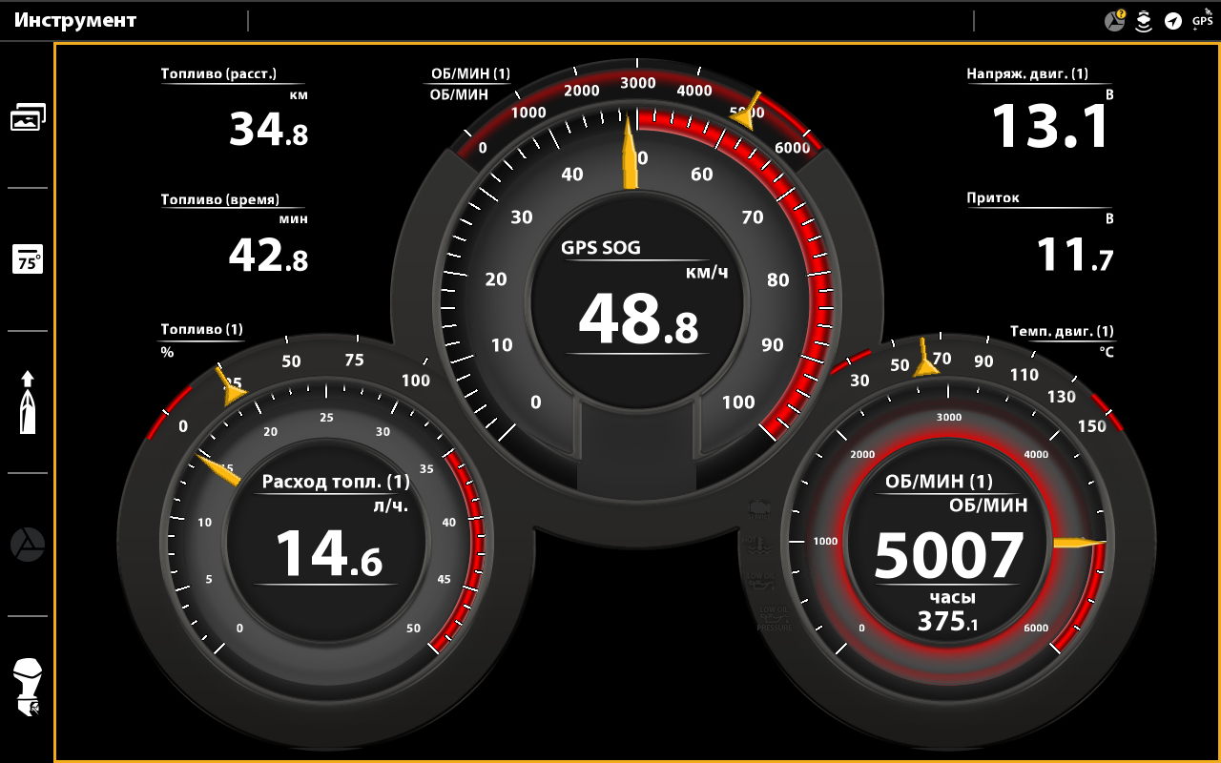Click the sonar transducer status icon
1221x763 pixels.
click(x=1144, y=21)
